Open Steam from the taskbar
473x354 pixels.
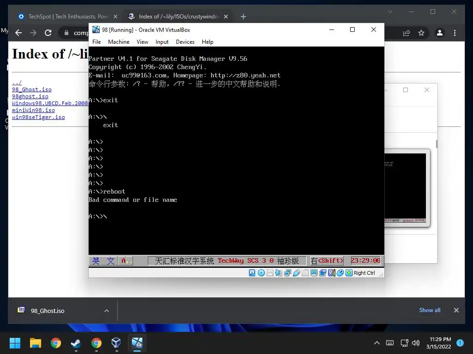[76, 343]
